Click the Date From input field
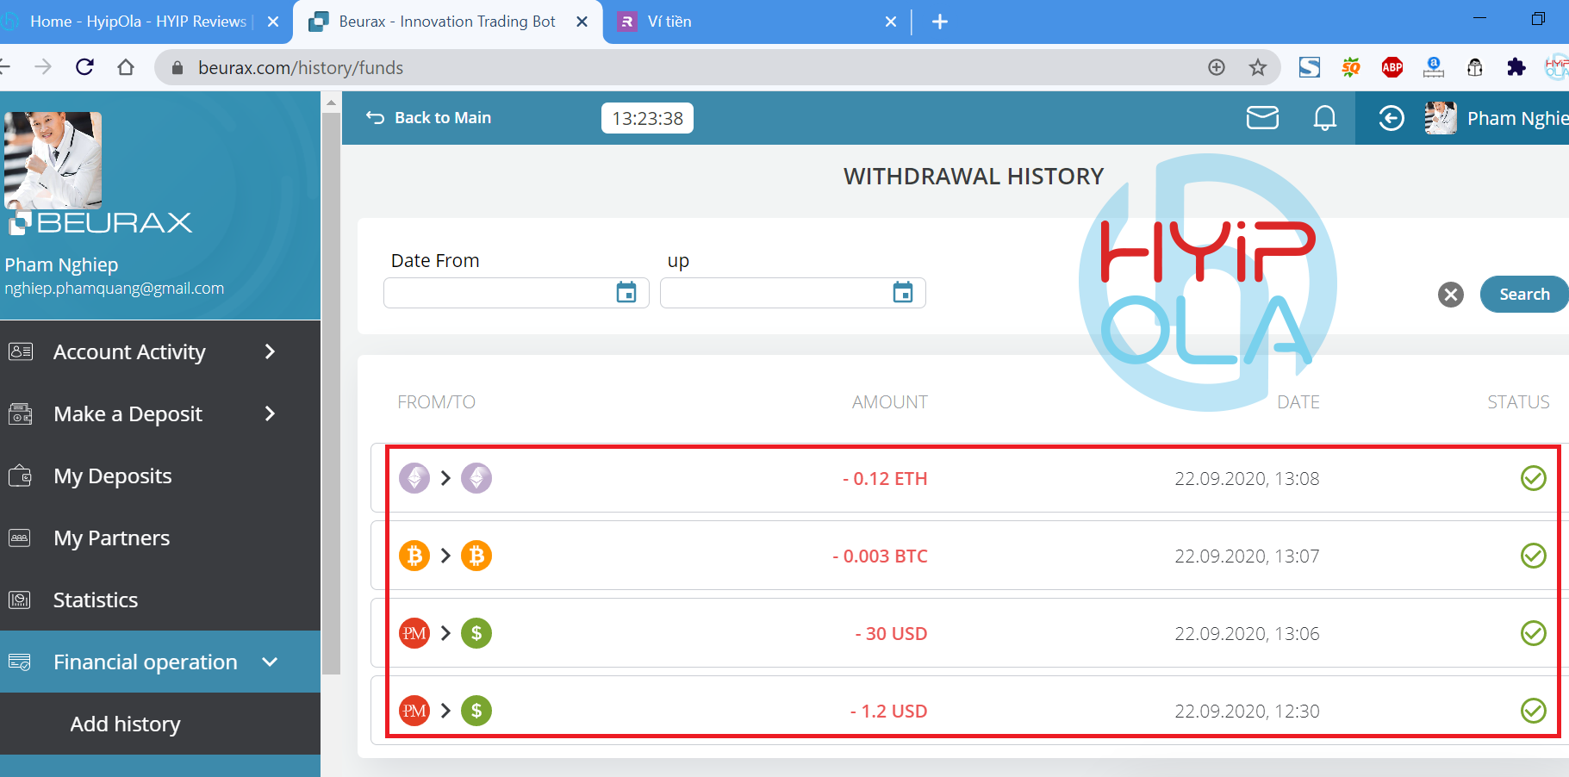1569x777 pixels. pos(516,293)
